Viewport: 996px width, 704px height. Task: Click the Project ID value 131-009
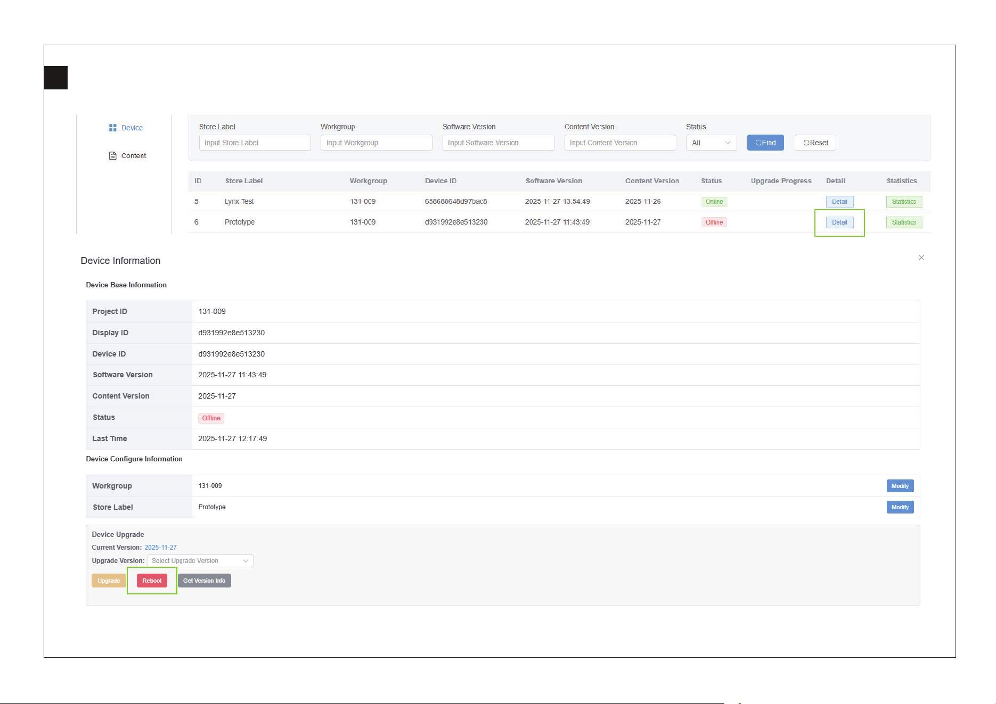point(212,311)
